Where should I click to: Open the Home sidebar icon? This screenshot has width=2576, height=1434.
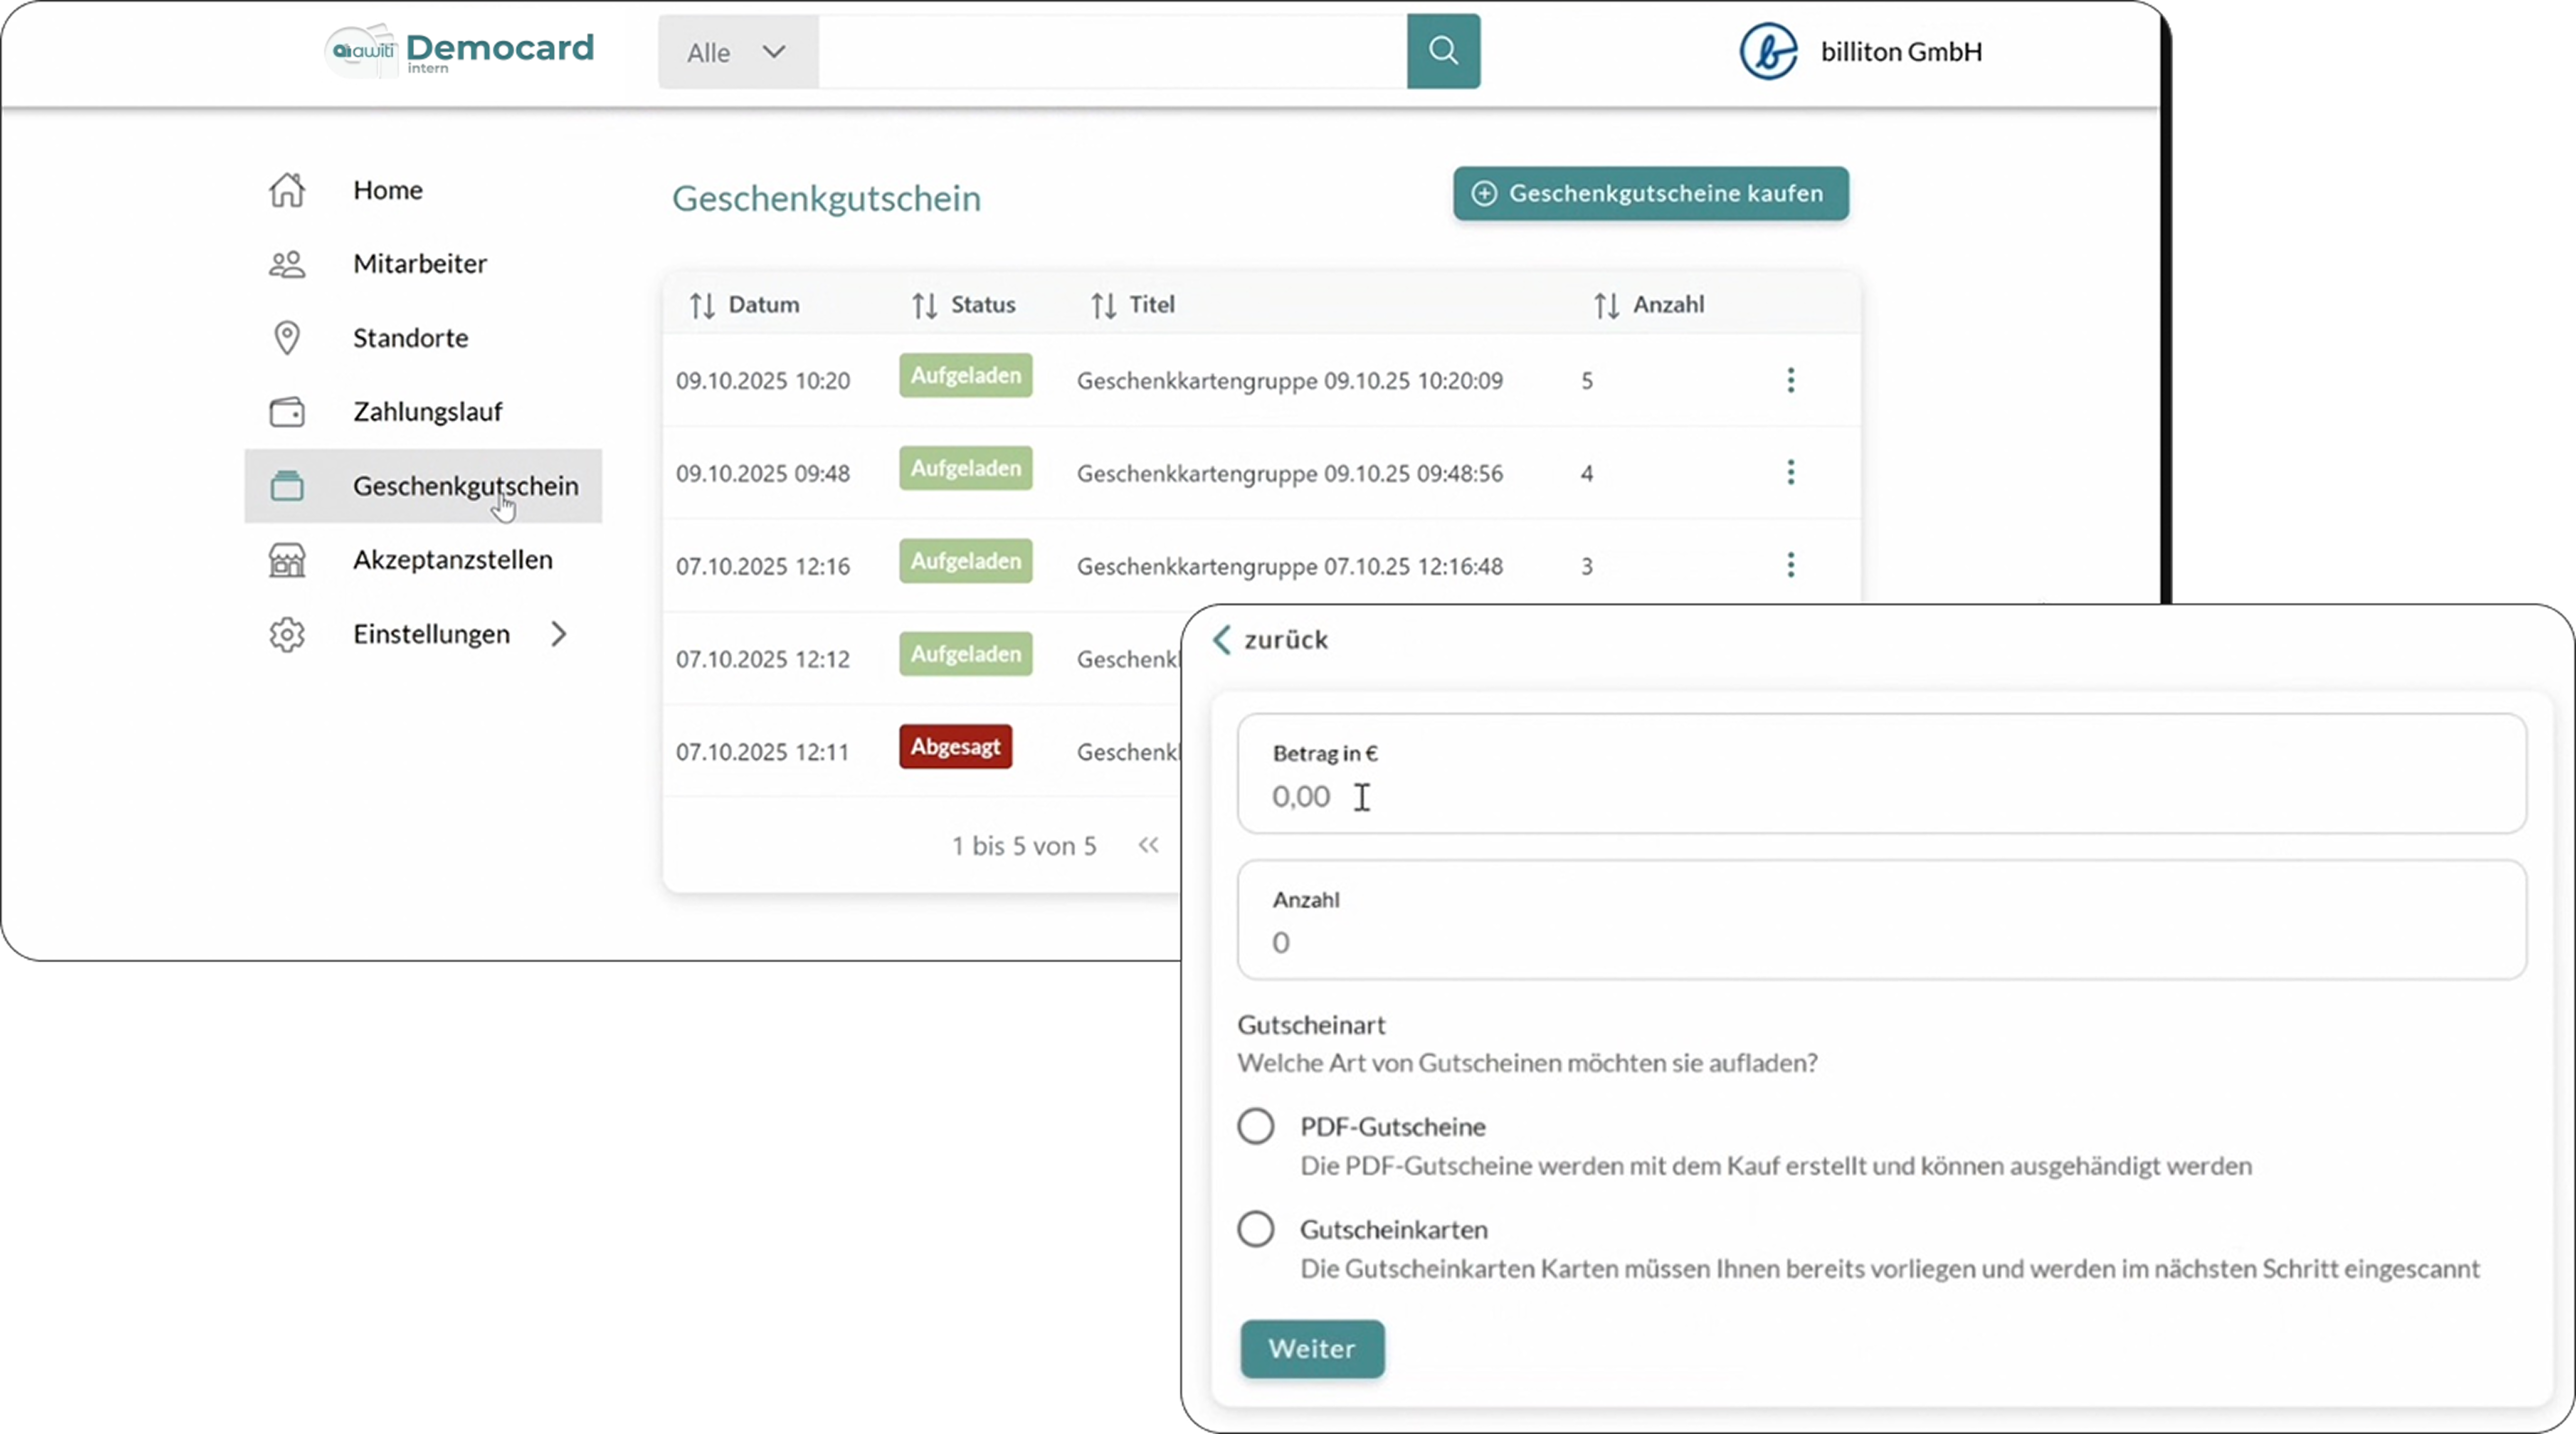point(287,190)
